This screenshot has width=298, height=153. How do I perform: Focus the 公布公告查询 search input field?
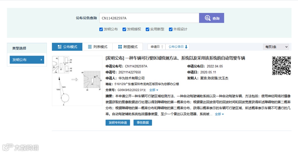click(x=149, y=18)
